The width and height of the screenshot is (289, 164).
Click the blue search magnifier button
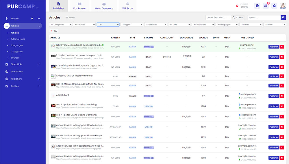283,18
